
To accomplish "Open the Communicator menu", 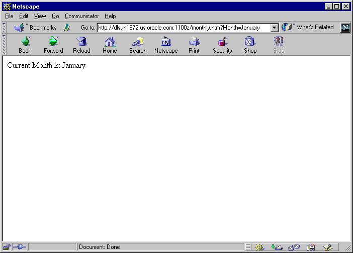I will click(82, 16).
